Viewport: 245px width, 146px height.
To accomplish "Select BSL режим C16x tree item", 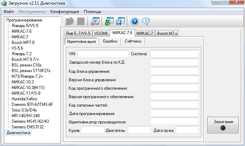I will 26,65.
